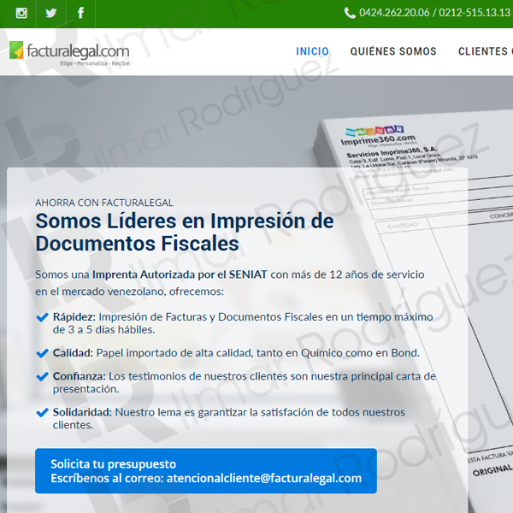Click the Twitter bird icon
Viewport: 513px width, 513px height.
[51, 13]
